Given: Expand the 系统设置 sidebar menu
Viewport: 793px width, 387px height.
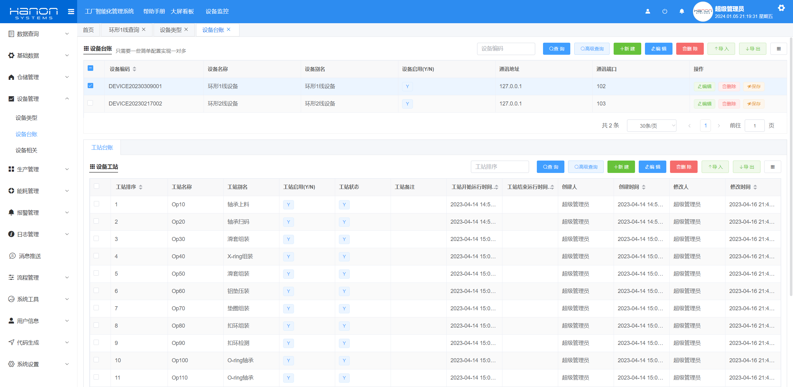Looking at the screenshot, I should pos(38,364).
